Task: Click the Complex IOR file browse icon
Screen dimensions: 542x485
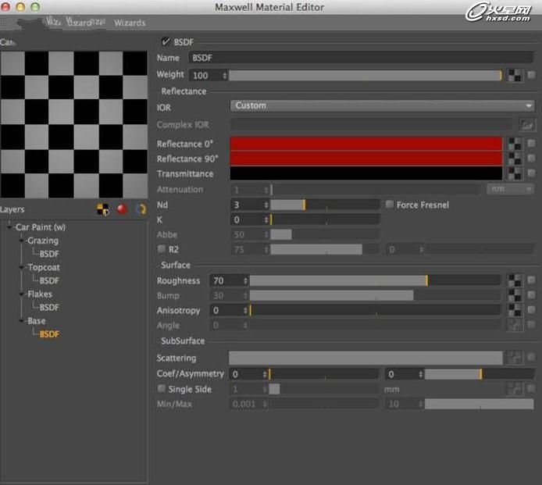Action: (527, 125)
